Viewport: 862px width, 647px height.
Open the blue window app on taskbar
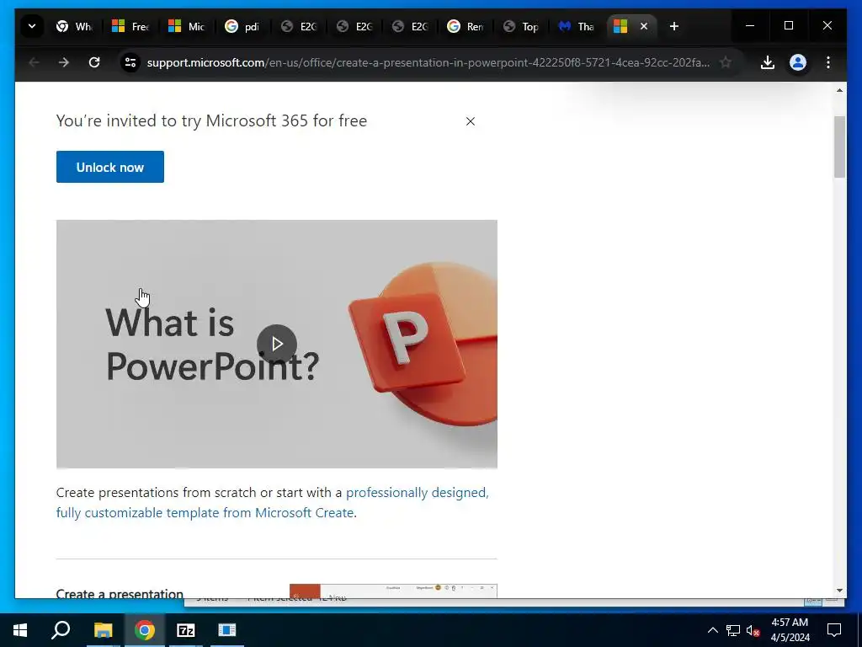[x=227, y=630]
